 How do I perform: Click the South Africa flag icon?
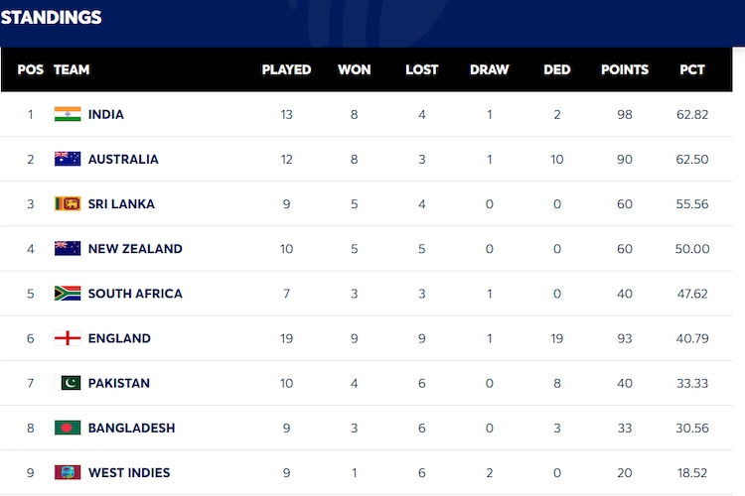point(68,294)
